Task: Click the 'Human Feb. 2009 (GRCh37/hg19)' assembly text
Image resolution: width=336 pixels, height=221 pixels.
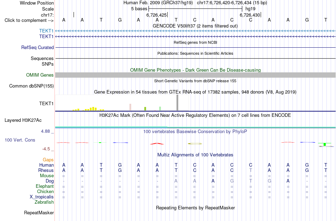Action: coord(158,3)
